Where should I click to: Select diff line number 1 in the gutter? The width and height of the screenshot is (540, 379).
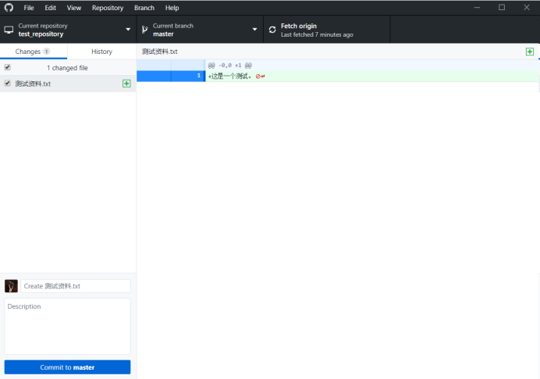click(x=199, y=76)
